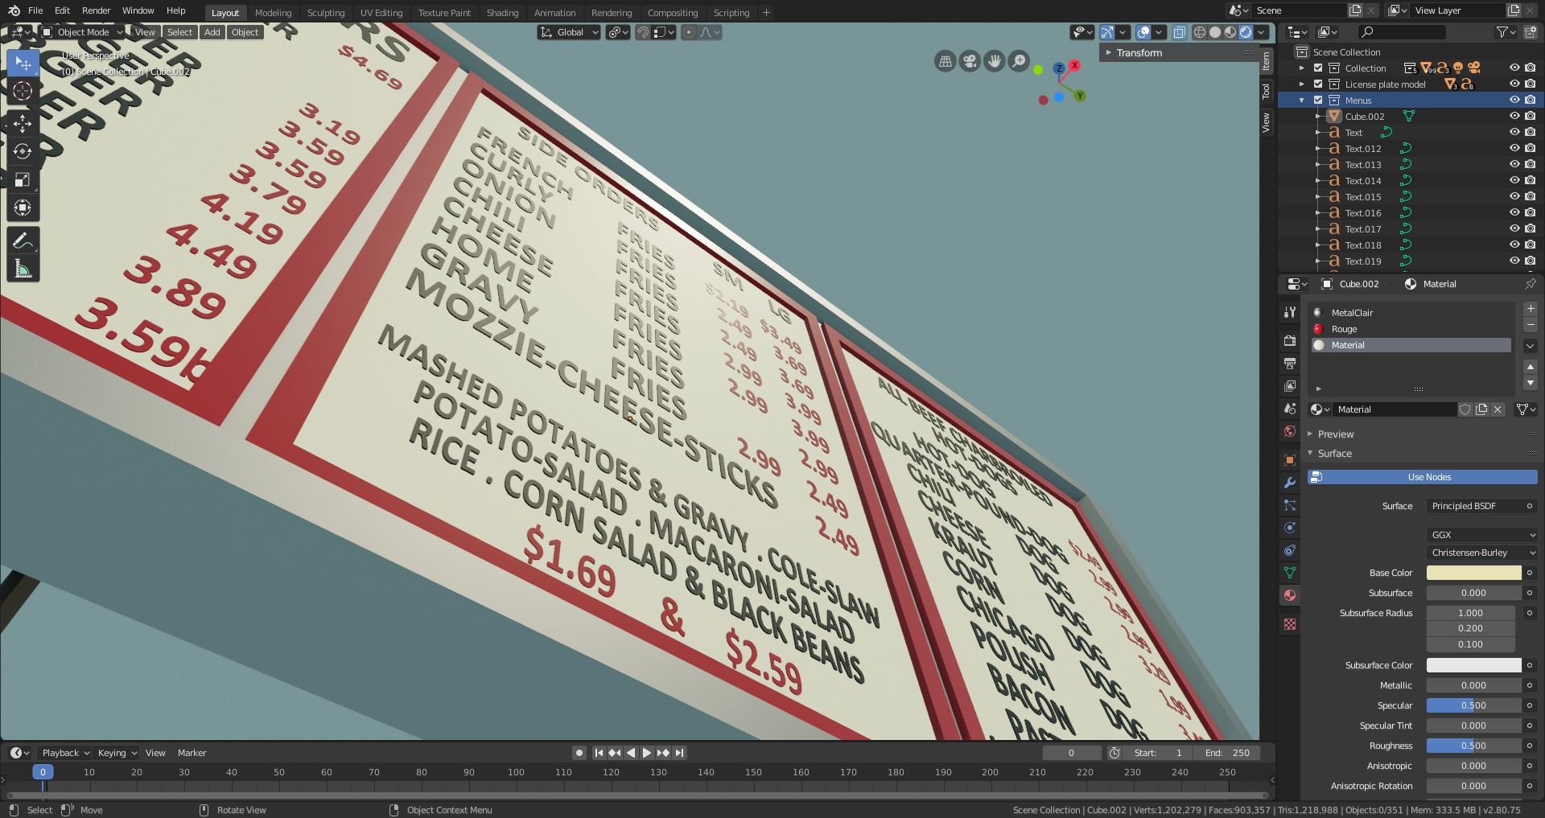Select the Measure tool
The image size is (1545, 818).
(23, 269)
